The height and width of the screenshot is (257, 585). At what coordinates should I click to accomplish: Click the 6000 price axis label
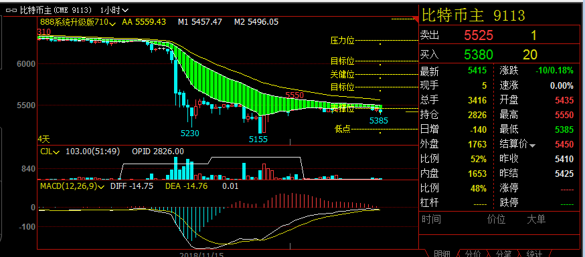click(25, 64)
